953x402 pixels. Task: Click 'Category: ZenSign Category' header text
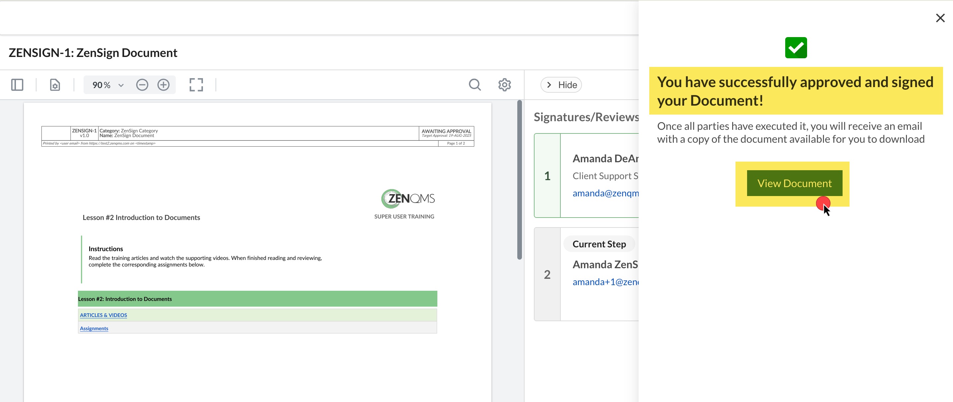pos(129,131)
